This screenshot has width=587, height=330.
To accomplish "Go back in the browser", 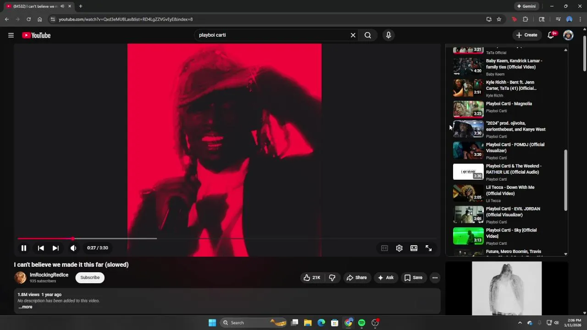I will [6, 19].
